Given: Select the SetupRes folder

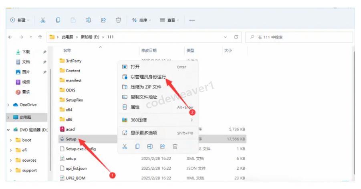Looking at the screenshot, I should pos(71,100).
